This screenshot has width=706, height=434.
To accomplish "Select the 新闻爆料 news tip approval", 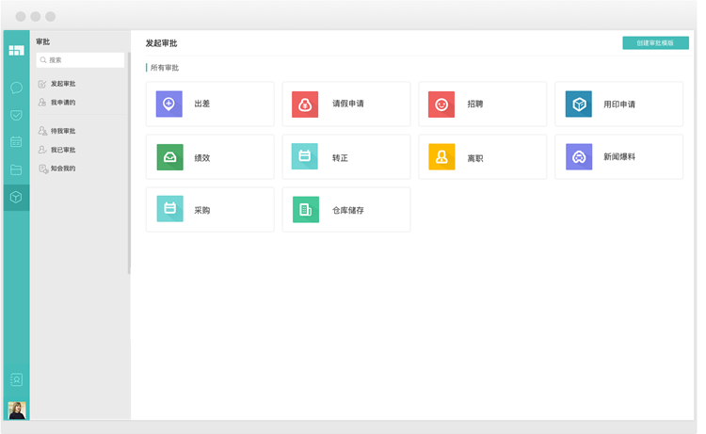I will pyautogui.click(x=618, y=157).
